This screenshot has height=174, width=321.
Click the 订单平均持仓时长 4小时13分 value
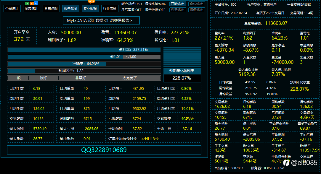(x=150, y=139)
